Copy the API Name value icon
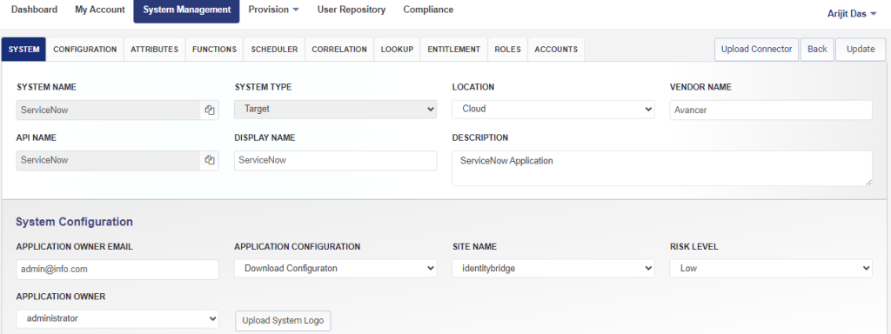Screen dimensions: 891x334 pyautogui.click(x=209, y=161)
